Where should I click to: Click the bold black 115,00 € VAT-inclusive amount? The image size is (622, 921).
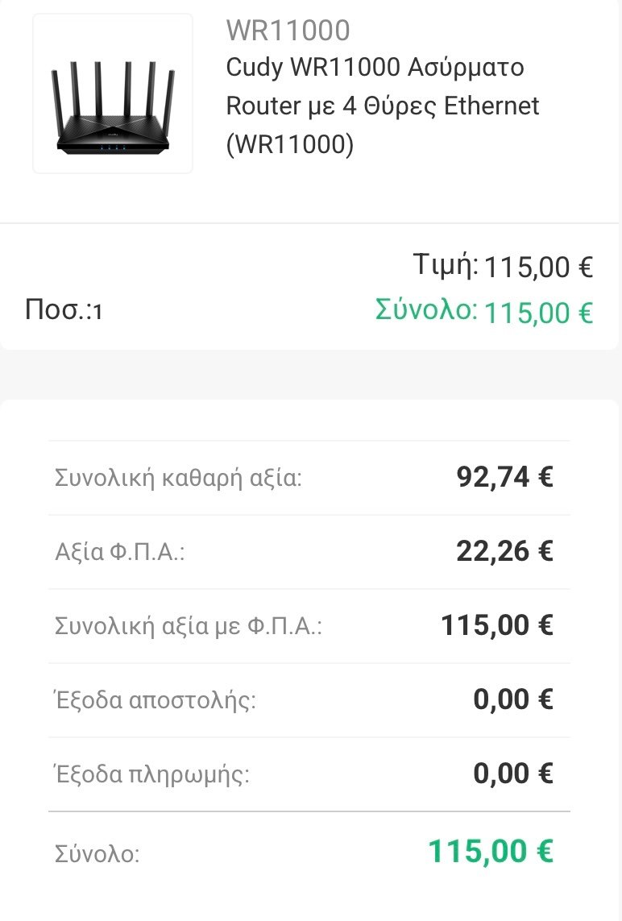coord(496,625)
